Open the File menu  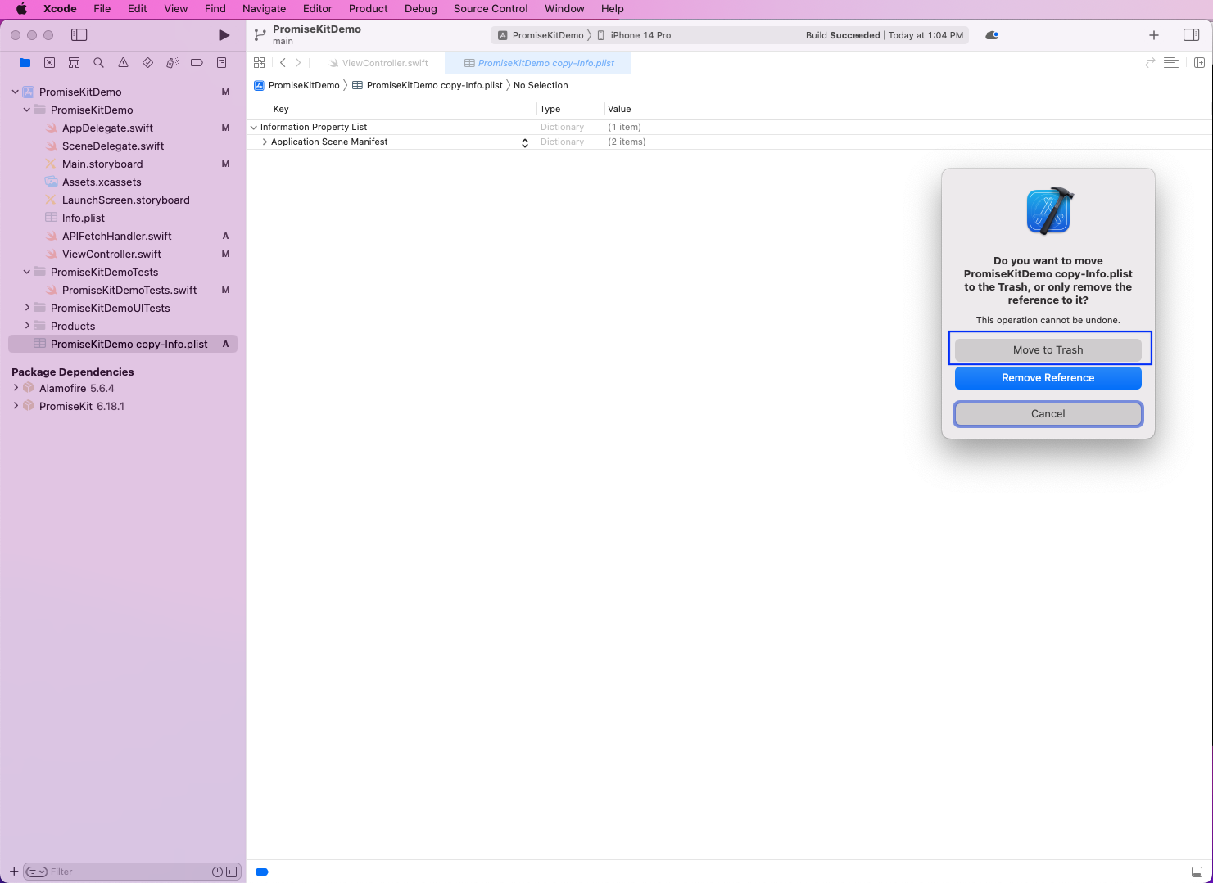tap(102, 8)
